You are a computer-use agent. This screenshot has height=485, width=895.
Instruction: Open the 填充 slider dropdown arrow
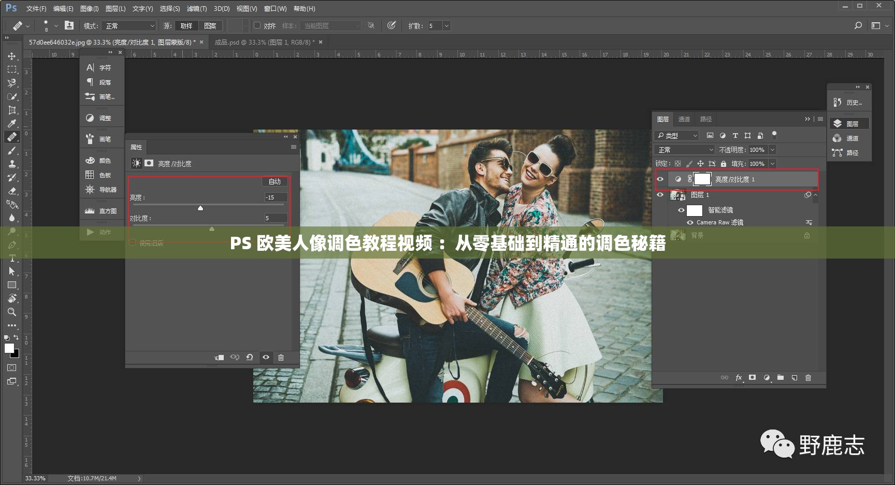(x=772, y=164)
